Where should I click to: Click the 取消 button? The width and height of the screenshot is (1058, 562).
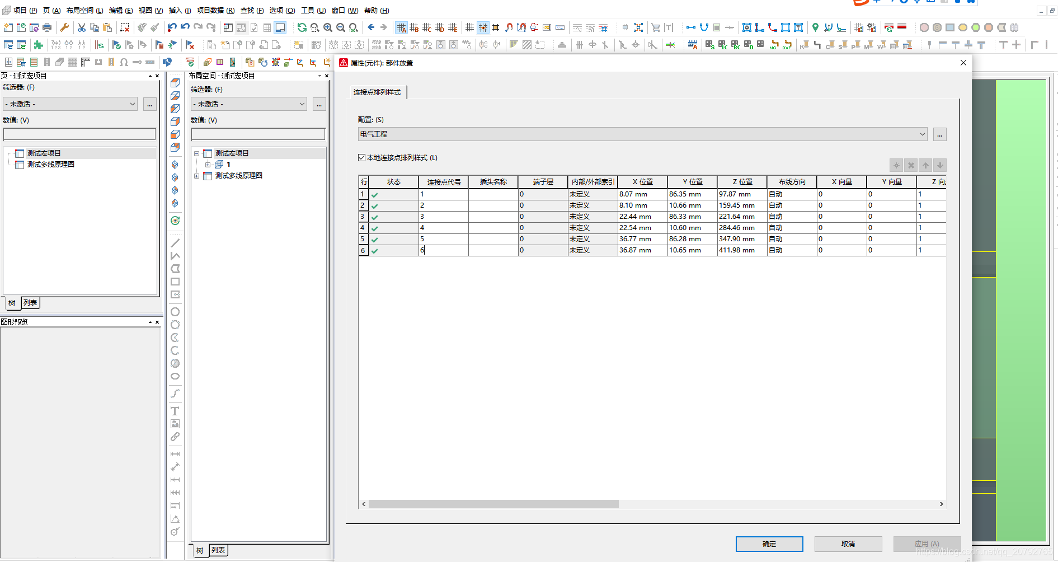(x=848, y=544)
